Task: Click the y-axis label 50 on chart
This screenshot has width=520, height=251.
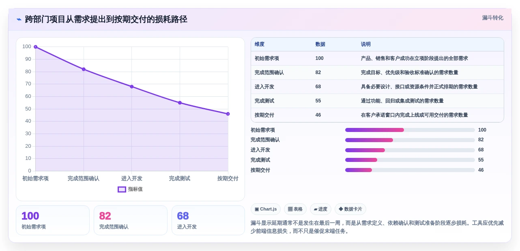Action: point(28,109)
